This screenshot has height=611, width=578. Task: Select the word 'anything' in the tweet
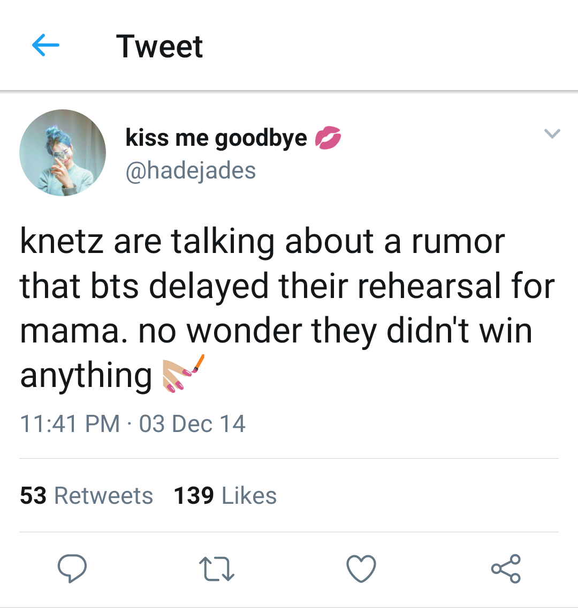[86, 375]
